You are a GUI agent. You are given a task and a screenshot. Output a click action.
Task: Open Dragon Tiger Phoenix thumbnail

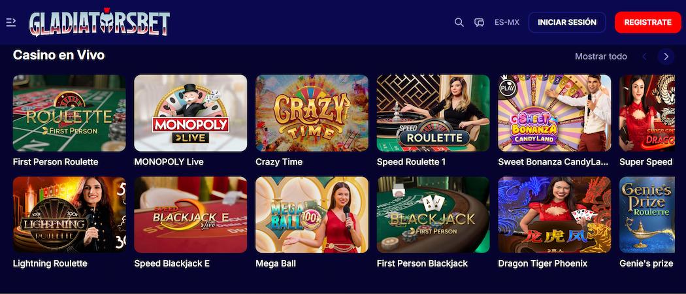[554, 215]
